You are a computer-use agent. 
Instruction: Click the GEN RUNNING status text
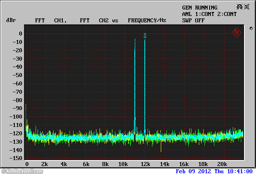pos(200,8)
